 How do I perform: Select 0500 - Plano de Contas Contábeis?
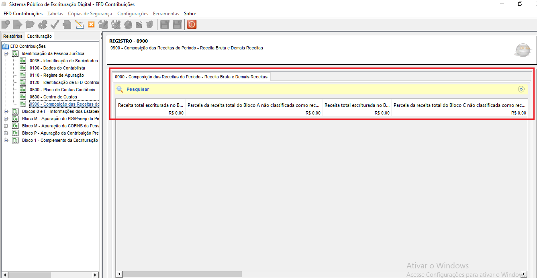[x=62, y=90]
